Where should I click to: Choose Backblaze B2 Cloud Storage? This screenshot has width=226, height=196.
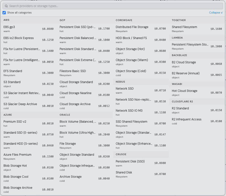197,64
